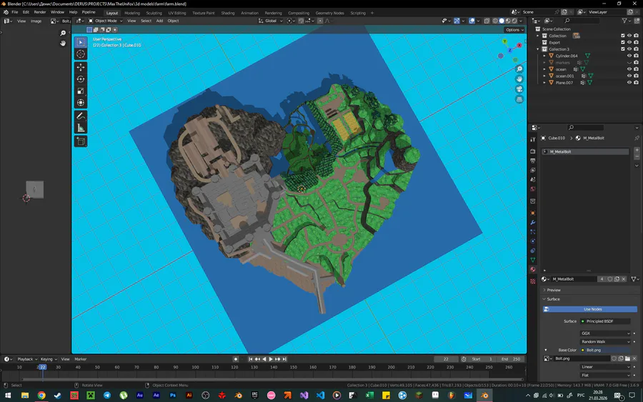Toggle fake user shield for M_MetalBolt
This screenshot has width=643, height=402.
point(610,279)
